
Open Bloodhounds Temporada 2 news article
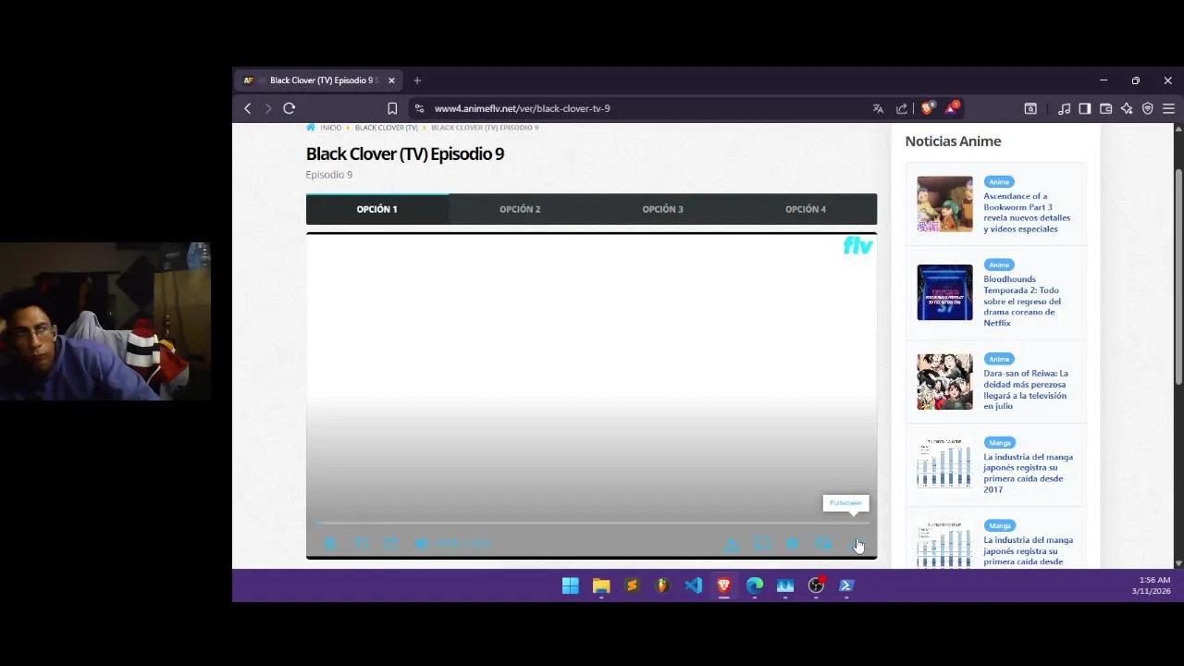click(x=1023, y=301)
